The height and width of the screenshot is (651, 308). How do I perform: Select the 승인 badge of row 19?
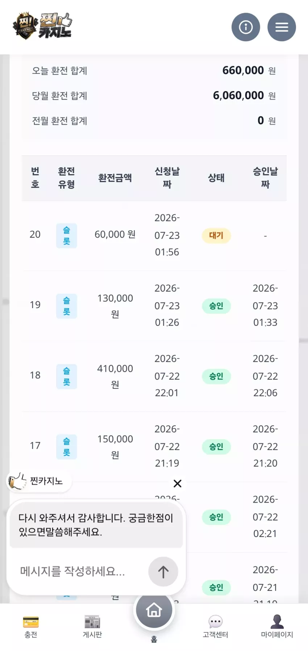(x=216, y=306)
